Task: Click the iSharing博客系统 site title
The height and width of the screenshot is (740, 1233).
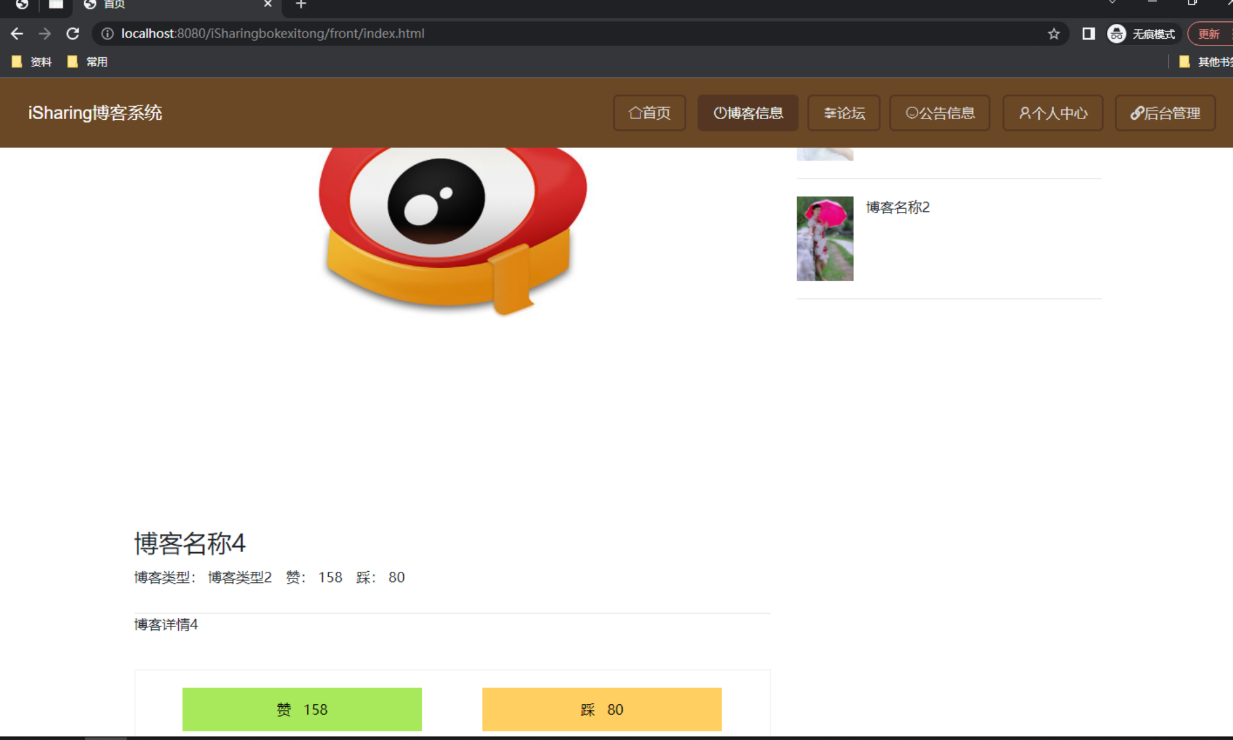Action: [95, 113]
